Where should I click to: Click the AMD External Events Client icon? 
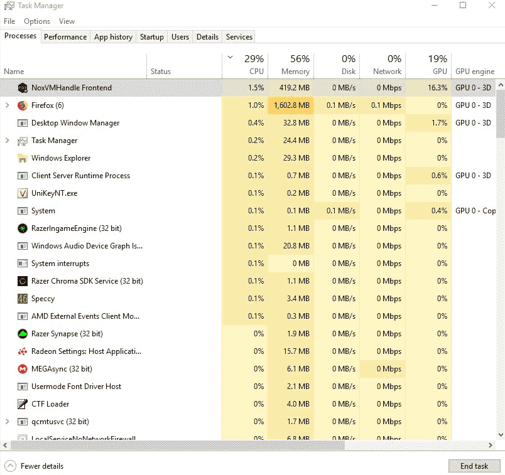(23, 316)
